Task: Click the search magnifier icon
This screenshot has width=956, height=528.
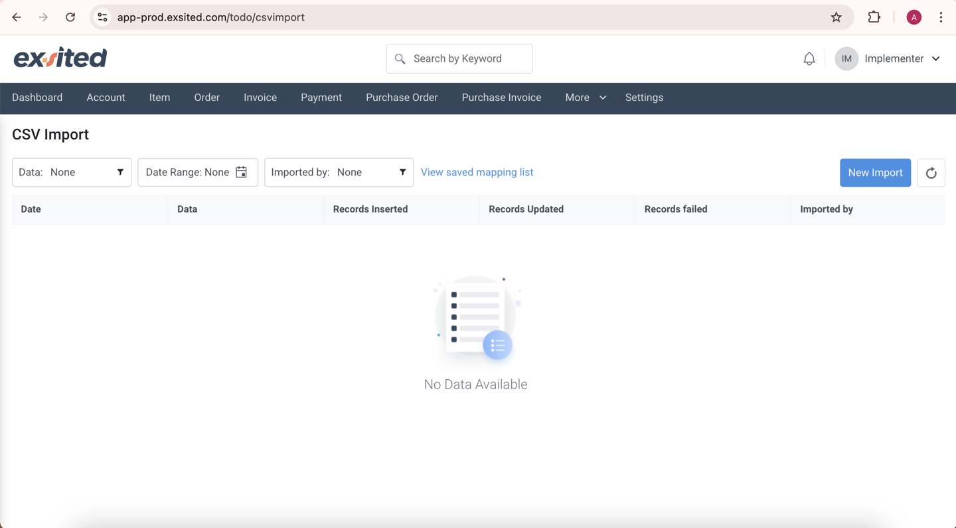Action: click(400, 59)
